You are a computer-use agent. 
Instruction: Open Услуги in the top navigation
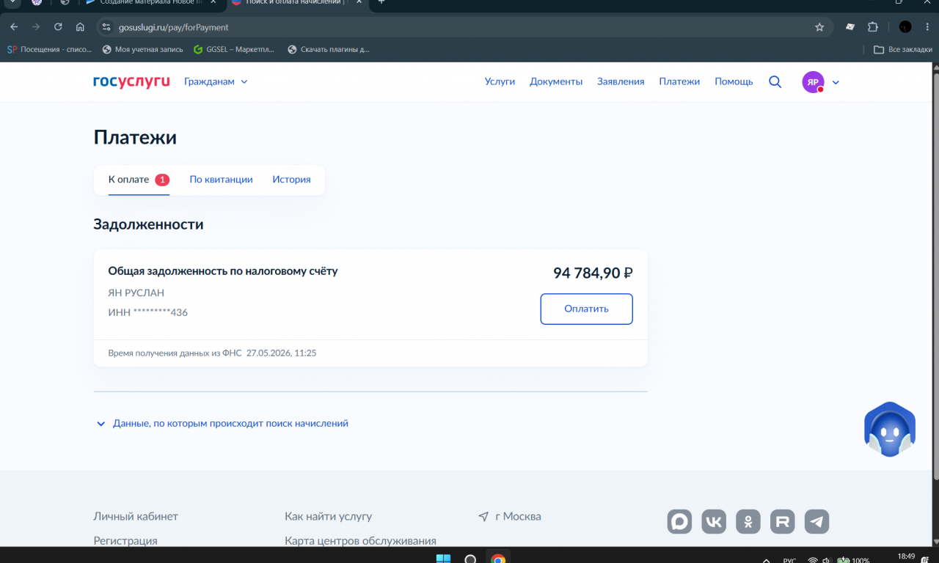500,81
